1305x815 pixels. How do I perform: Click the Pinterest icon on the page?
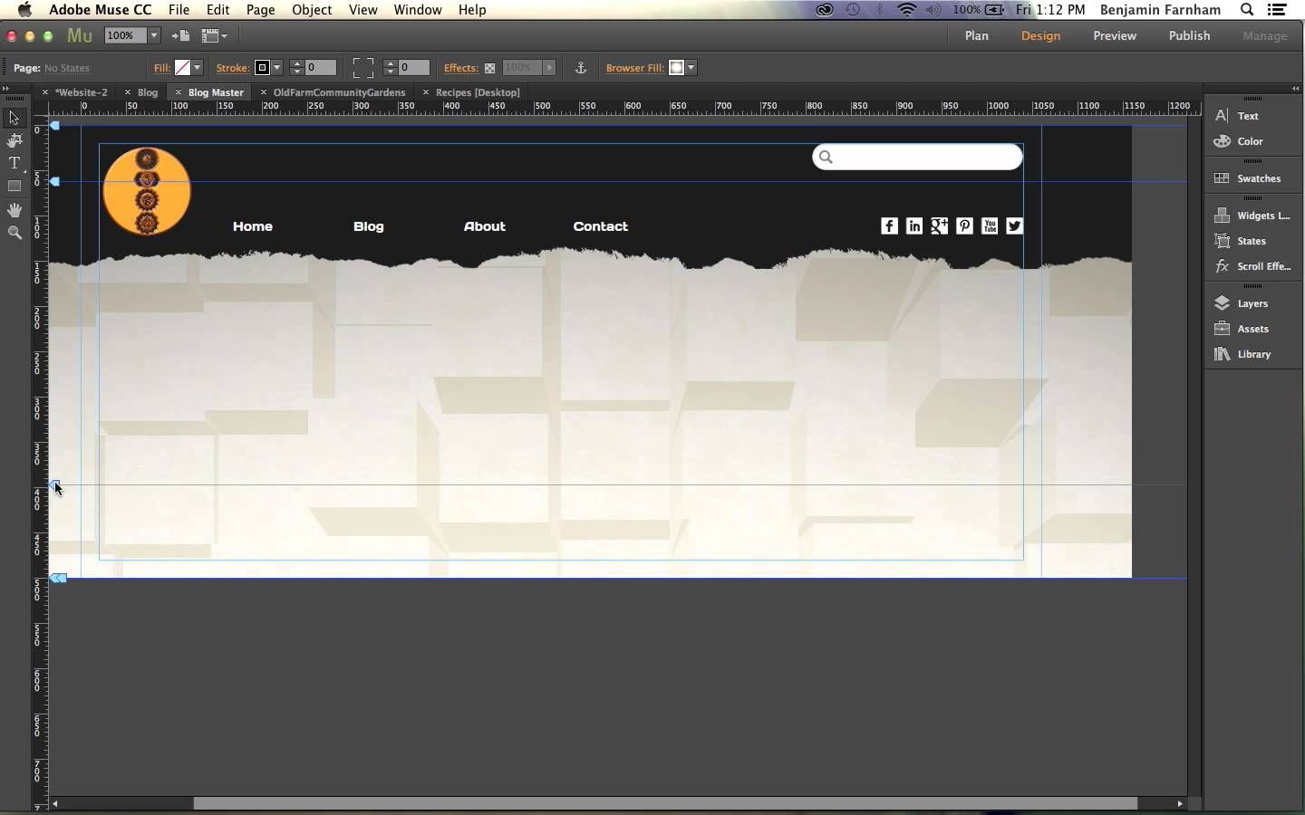coord(965,226)
